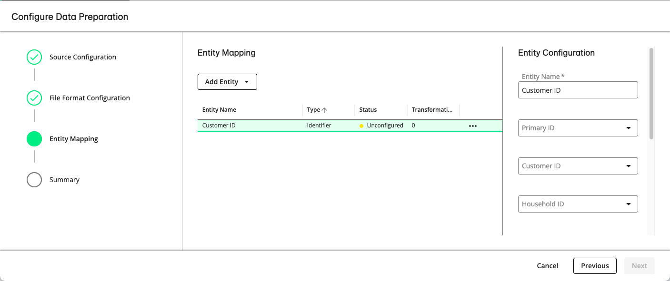Select the Entity Mapping step in the sidebar
The width and height of the screenshot is (670, 281).
point(73,139)
